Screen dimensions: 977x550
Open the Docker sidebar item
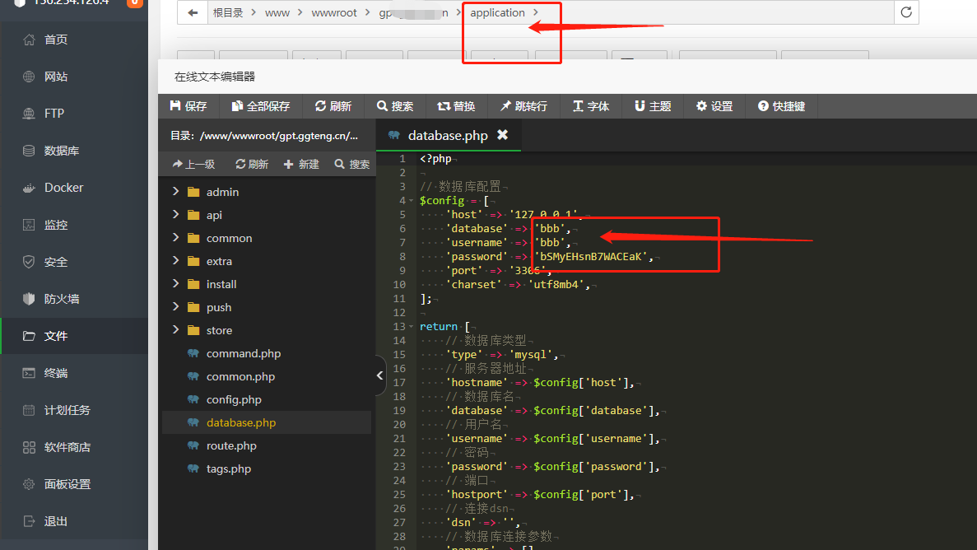[x=74, y=188]
